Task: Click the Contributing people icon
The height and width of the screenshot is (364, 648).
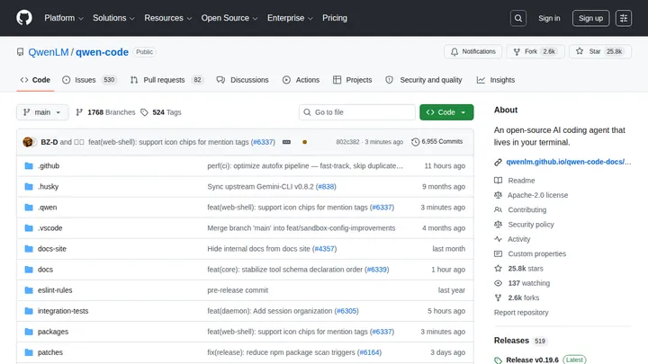Action: [x=498, y=209]
